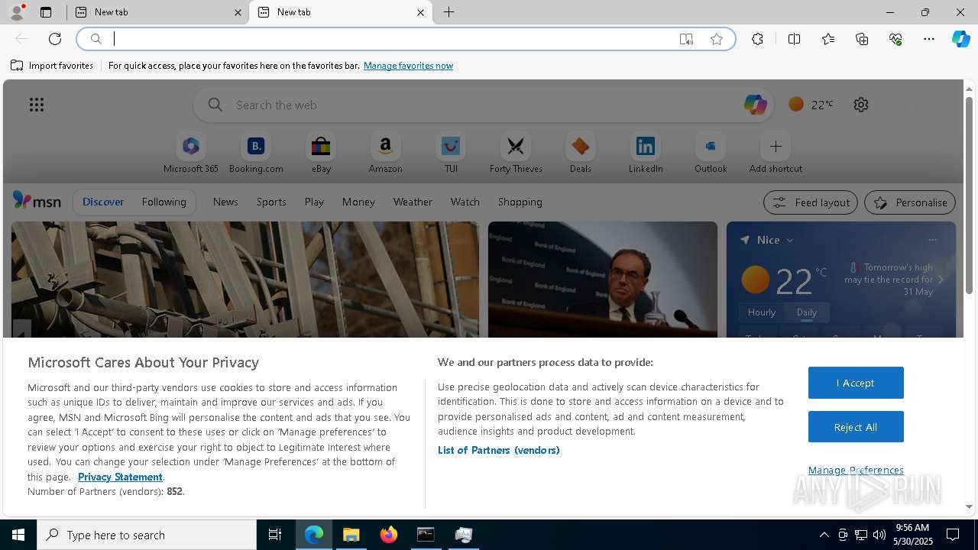Click the 22°C weather indicator near search
This screenshot has height=550, width=978.
pos(811,105)
